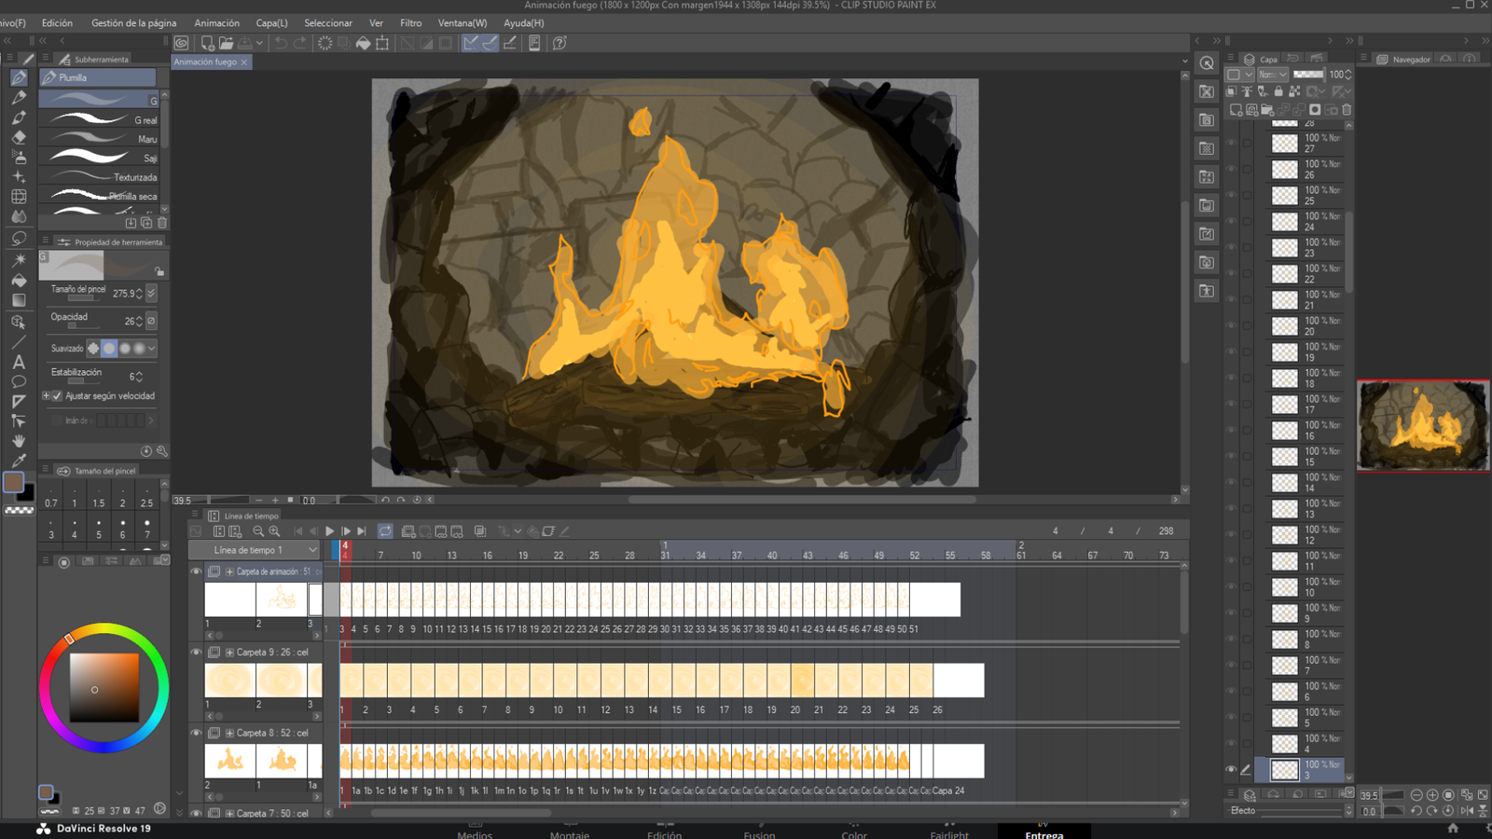Click the Play button in timeline
The width and height of the screenshot is (1492, 839).
[x=329, y=531]
